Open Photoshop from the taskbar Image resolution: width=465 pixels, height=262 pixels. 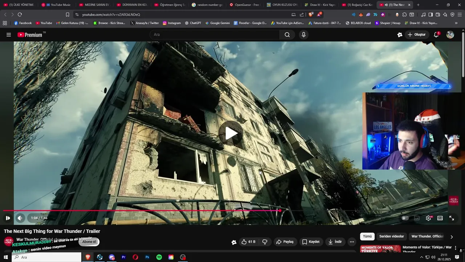point(147,257)
